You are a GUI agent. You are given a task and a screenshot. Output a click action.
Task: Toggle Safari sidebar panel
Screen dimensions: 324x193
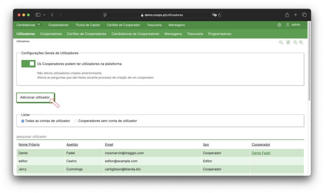coord(38,15)
